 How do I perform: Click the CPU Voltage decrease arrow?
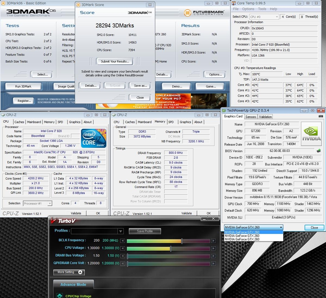(x=123, y=248)
